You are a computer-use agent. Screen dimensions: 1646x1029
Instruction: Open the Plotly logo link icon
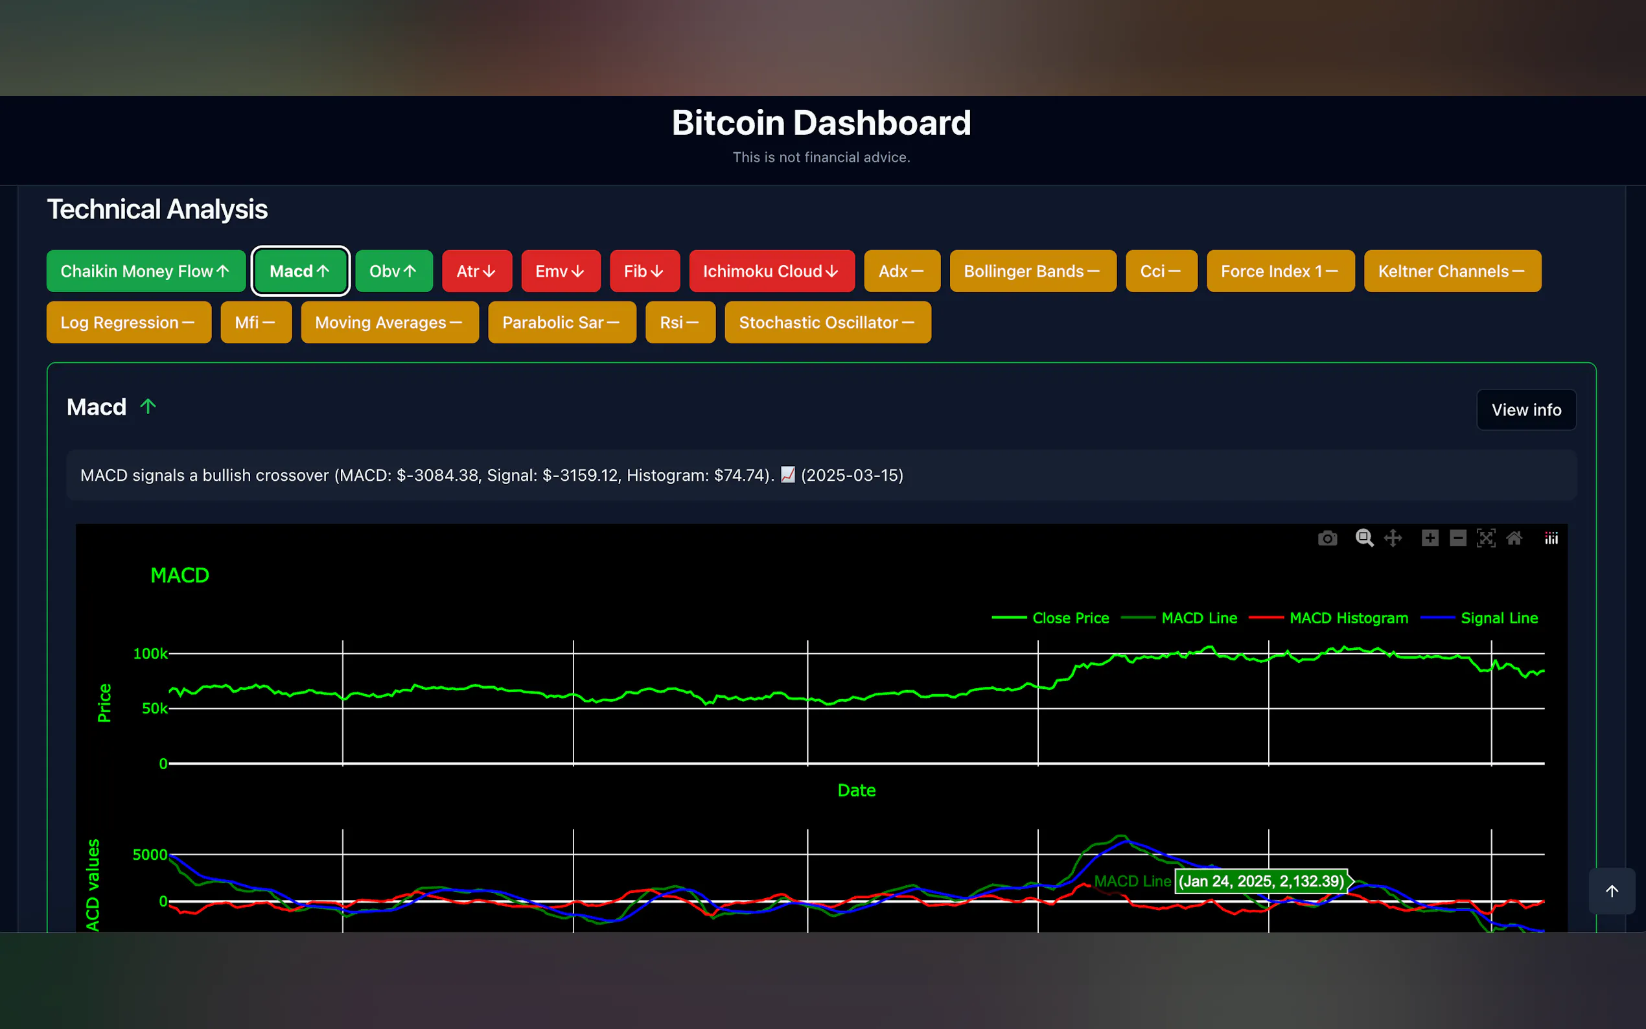click(x=1551, y=538)
